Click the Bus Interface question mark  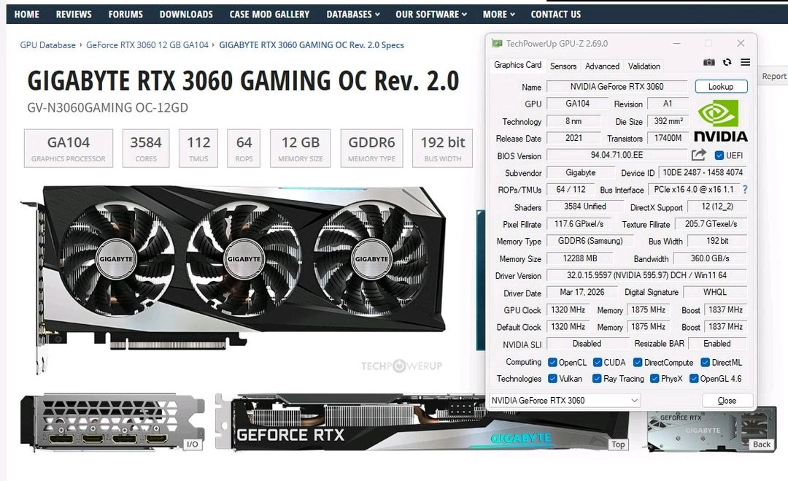pyautogui.click(x=745, y=190)
